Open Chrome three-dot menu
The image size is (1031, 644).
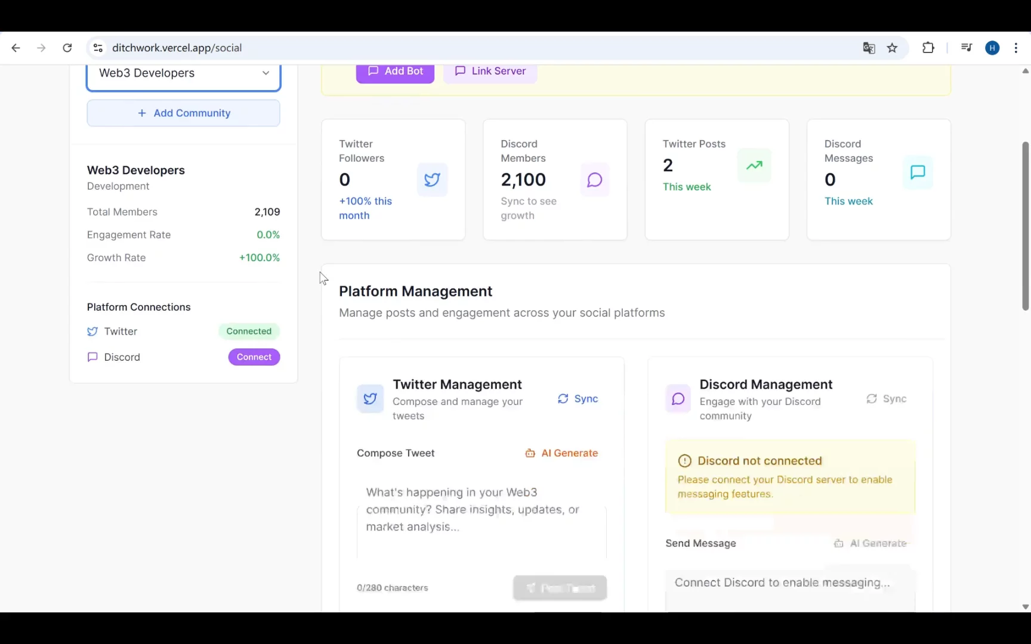[x=1015, y=48]
